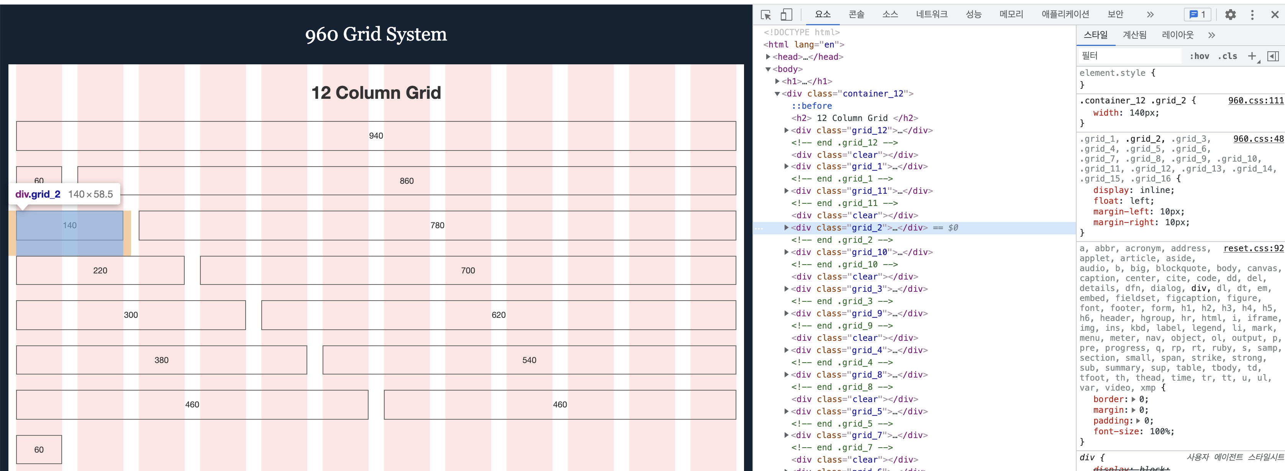Expand the grid_9 div node
The image size is (1285, 471).
[787, 314]
